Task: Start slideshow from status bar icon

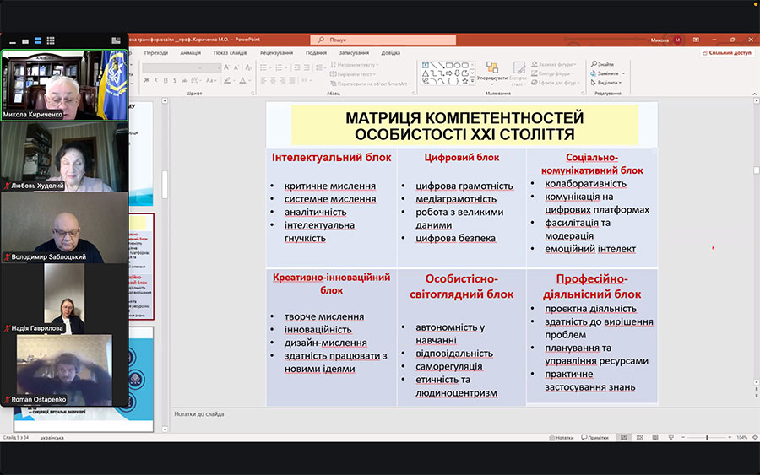Action: pos(671,437)
